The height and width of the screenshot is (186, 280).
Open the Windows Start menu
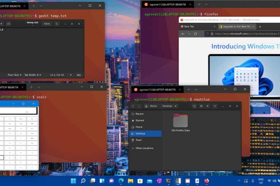click(73, 181)
